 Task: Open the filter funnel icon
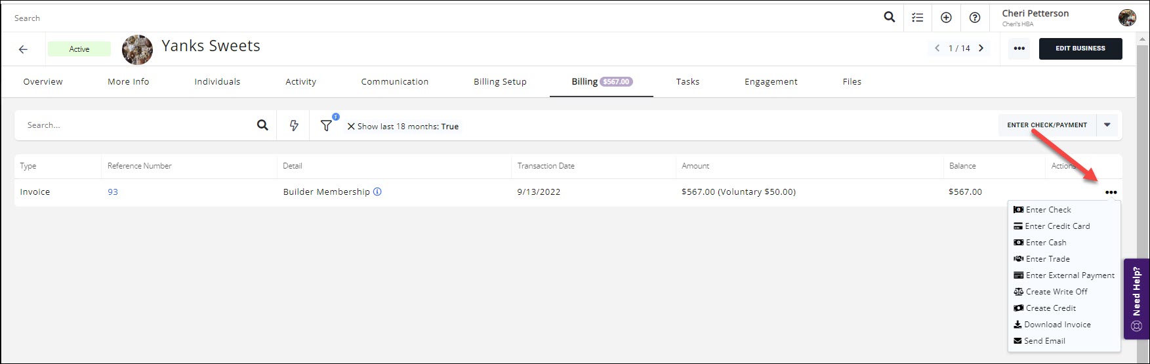(326, 125)
